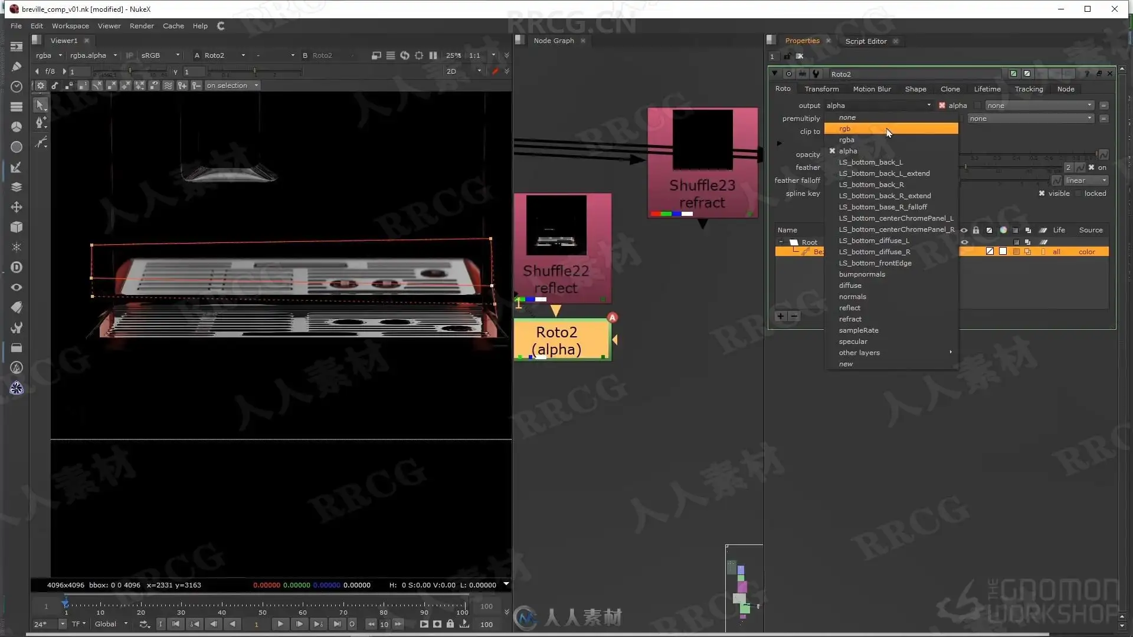Toggle the locked checkbox
The image size is (1133, 637).
pyautogui.click(x=1079, y=193)
